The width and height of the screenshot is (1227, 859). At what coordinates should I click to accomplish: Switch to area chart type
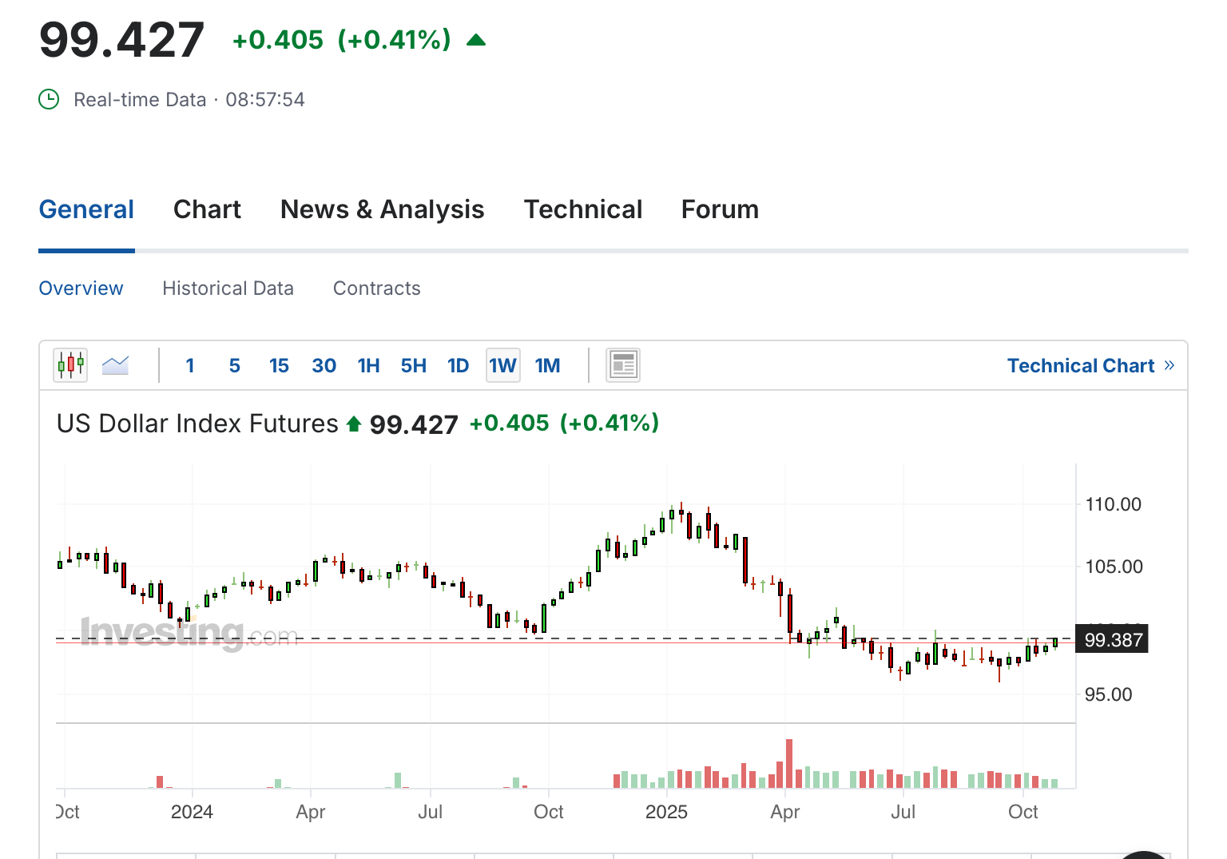pos(116,366)
